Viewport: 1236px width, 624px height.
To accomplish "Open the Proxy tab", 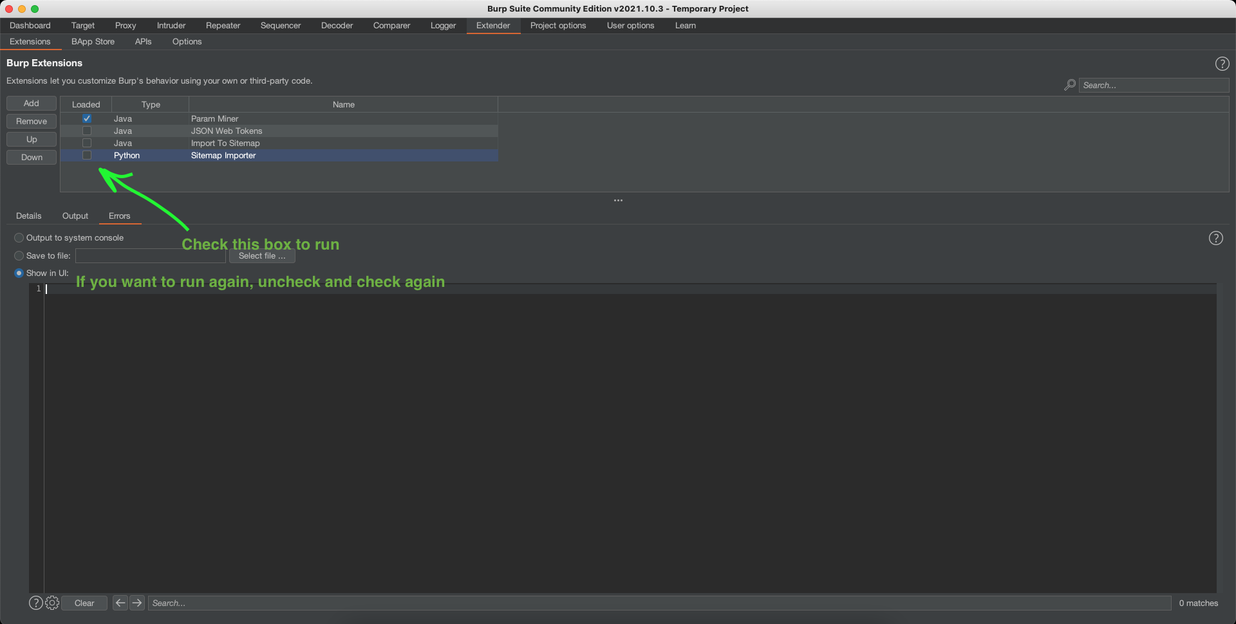I will (126, 26).
